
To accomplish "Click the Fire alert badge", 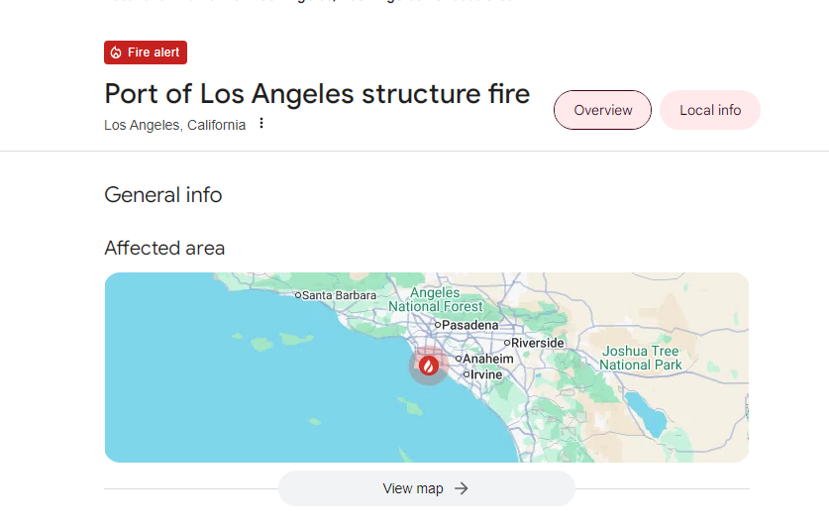I will 146,53.
